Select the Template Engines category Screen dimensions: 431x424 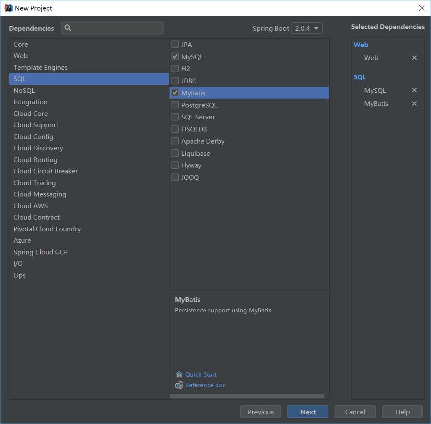(40, 67)
